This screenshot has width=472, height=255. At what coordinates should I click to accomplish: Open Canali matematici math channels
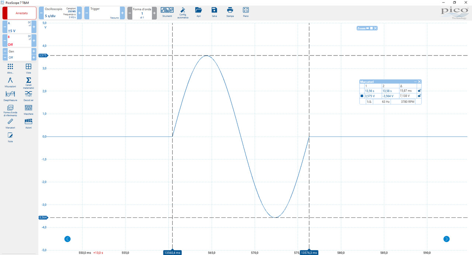[x=28, y=84]
